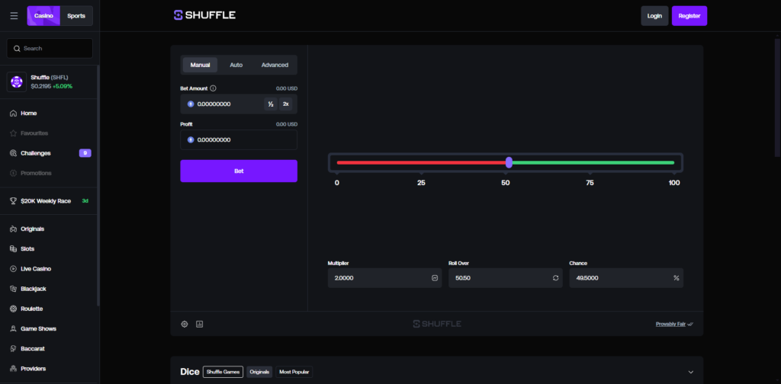Click the Chance value field
The width and height of the screenshot is (781, 384).
[626, 278]
